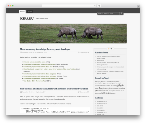Select the 'weblogic' tag

(x=106, y=93)
